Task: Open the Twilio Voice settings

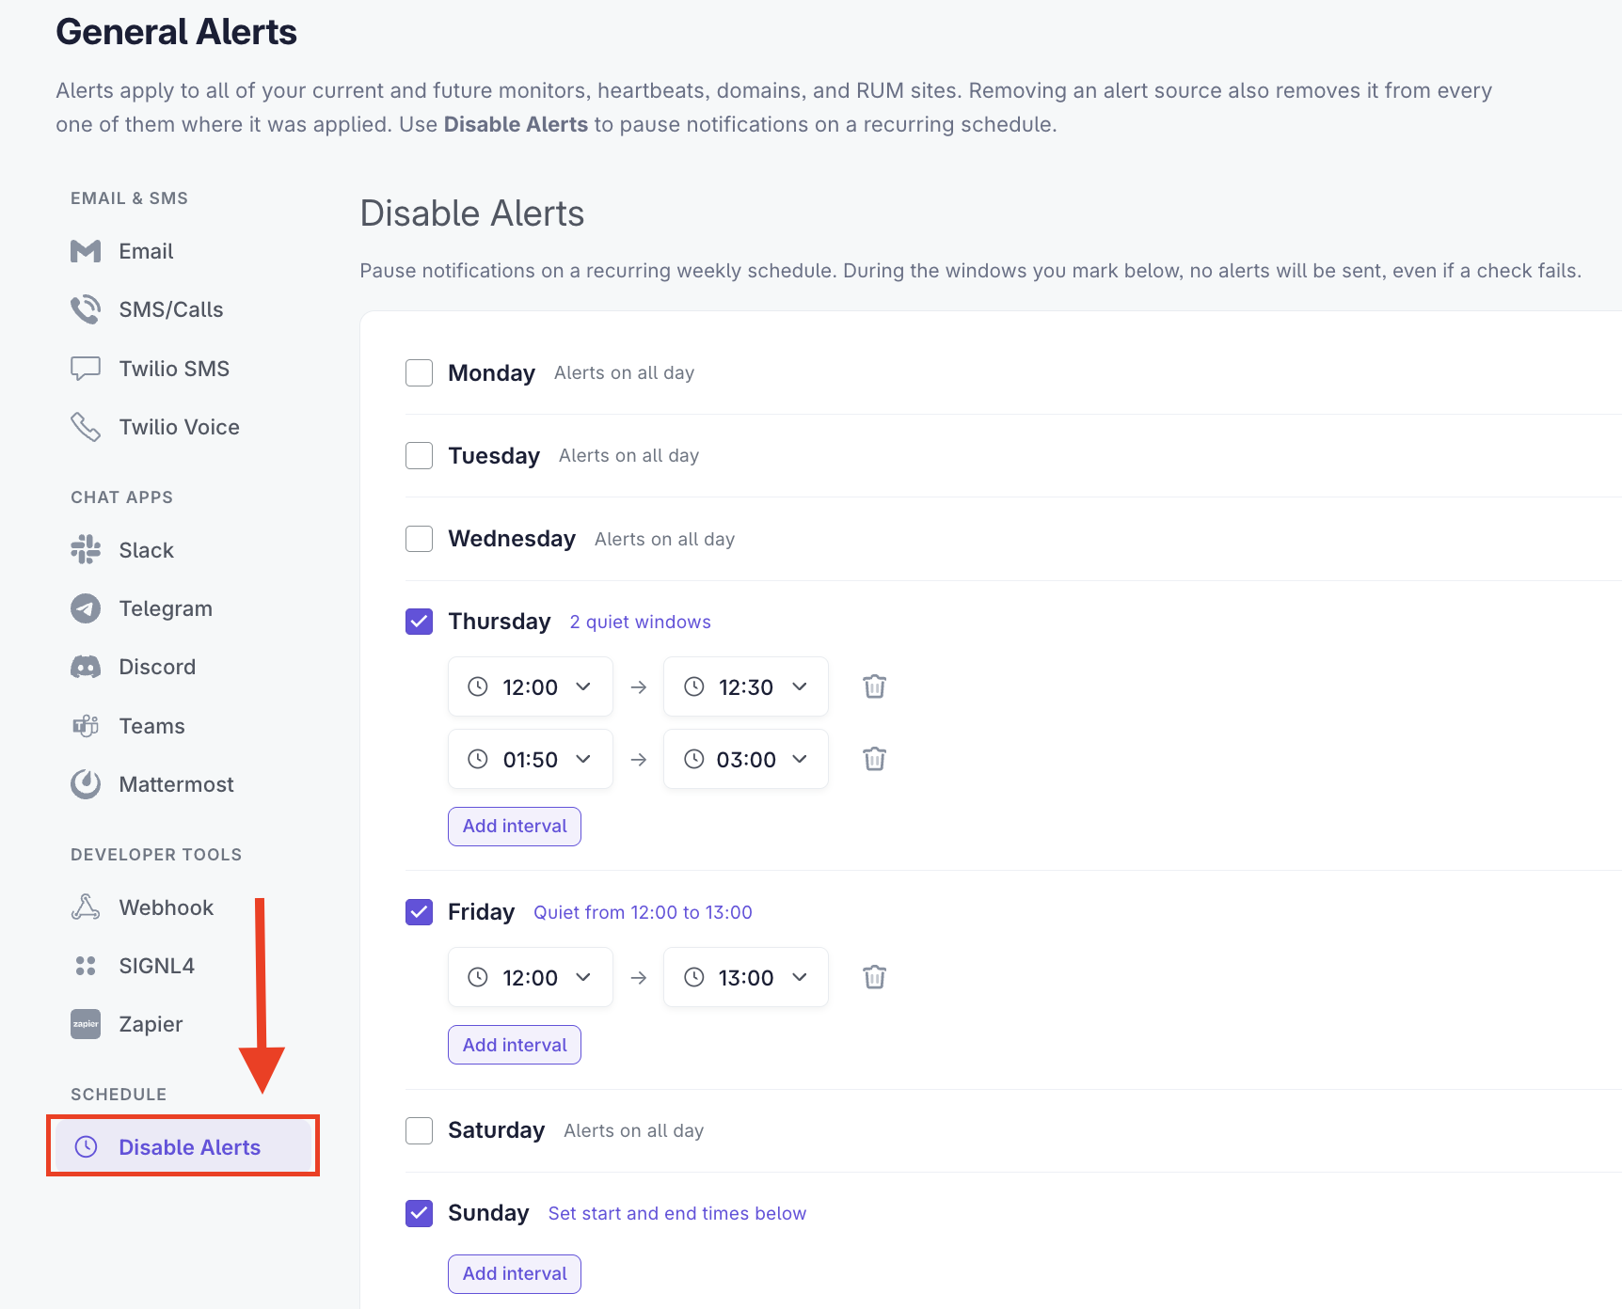Action: coord(155,427)
